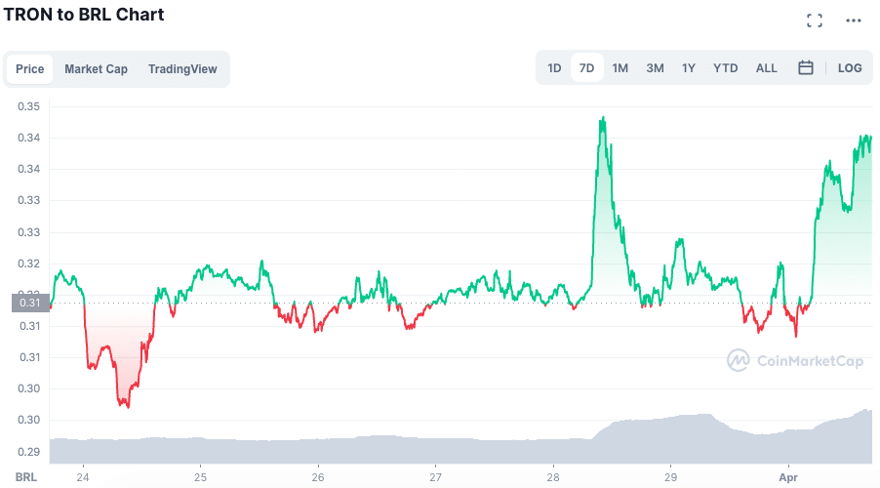The image size is (880, 488).
Task: Select the ALL time range
Action: 766,68
